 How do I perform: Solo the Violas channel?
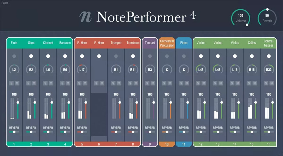[x=232, y=83]
